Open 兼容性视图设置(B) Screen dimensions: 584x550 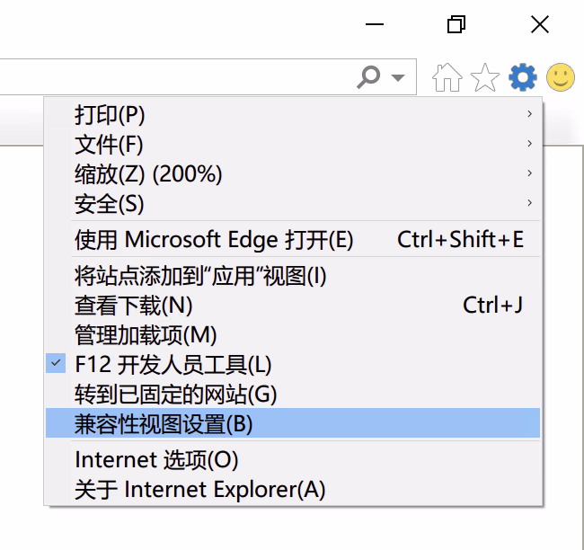point(164,423)
